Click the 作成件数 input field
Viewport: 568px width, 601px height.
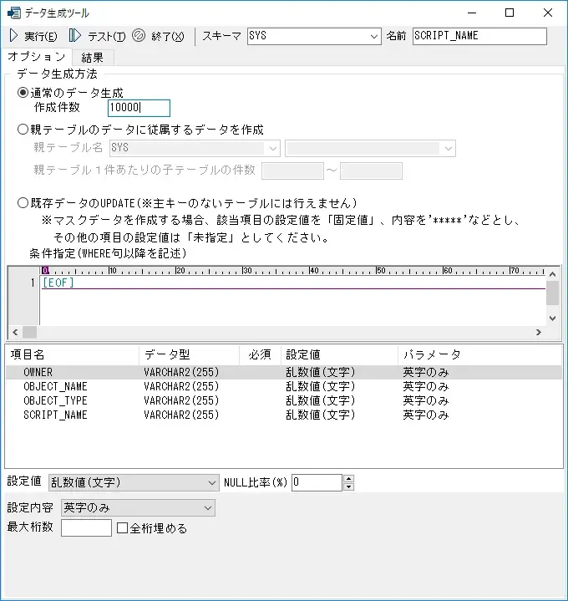click(139, 108)
